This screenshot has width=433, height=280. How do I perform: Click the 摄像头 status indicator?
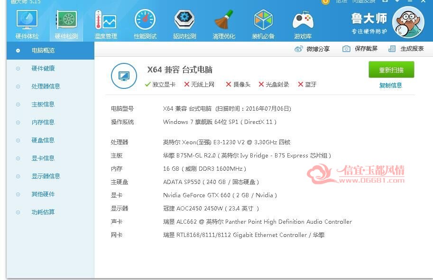pyautogui.click(x=238, y=85)
